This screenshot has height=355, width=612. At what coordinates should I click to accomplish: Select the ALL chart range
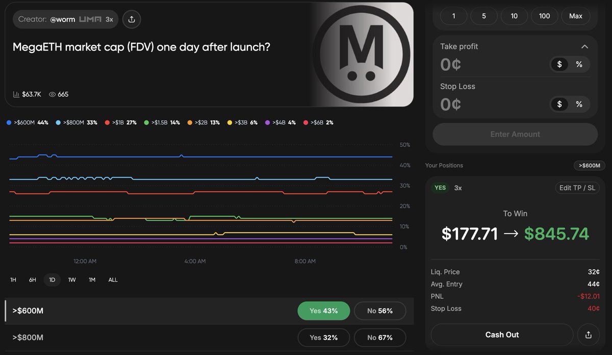113,280
